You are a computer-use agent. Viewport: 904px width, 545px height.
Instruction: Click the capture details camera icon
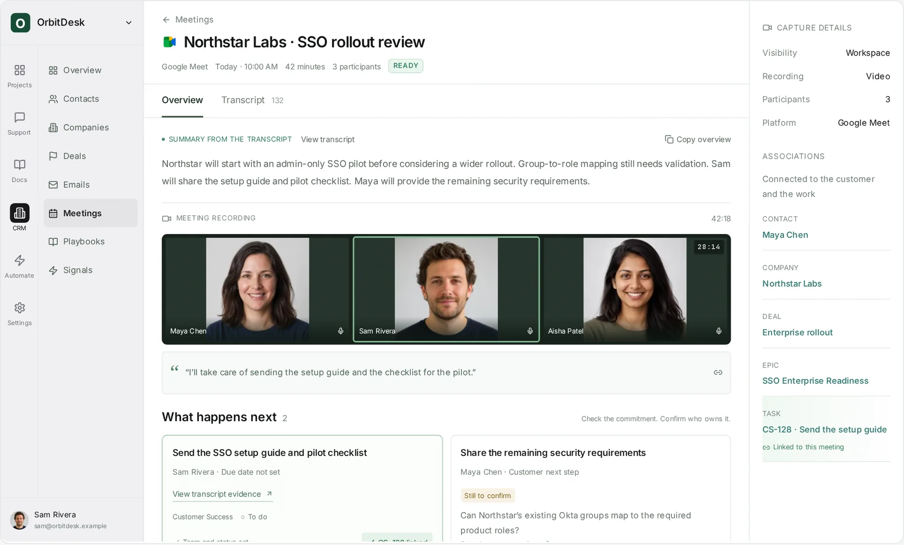click(x=767, y=28)
